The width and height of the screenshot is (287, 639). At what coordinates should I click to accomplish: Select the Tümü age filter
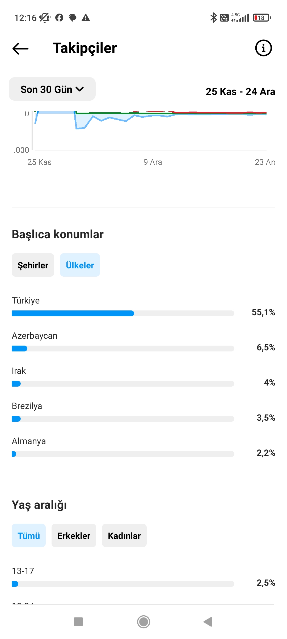[29, 536]
